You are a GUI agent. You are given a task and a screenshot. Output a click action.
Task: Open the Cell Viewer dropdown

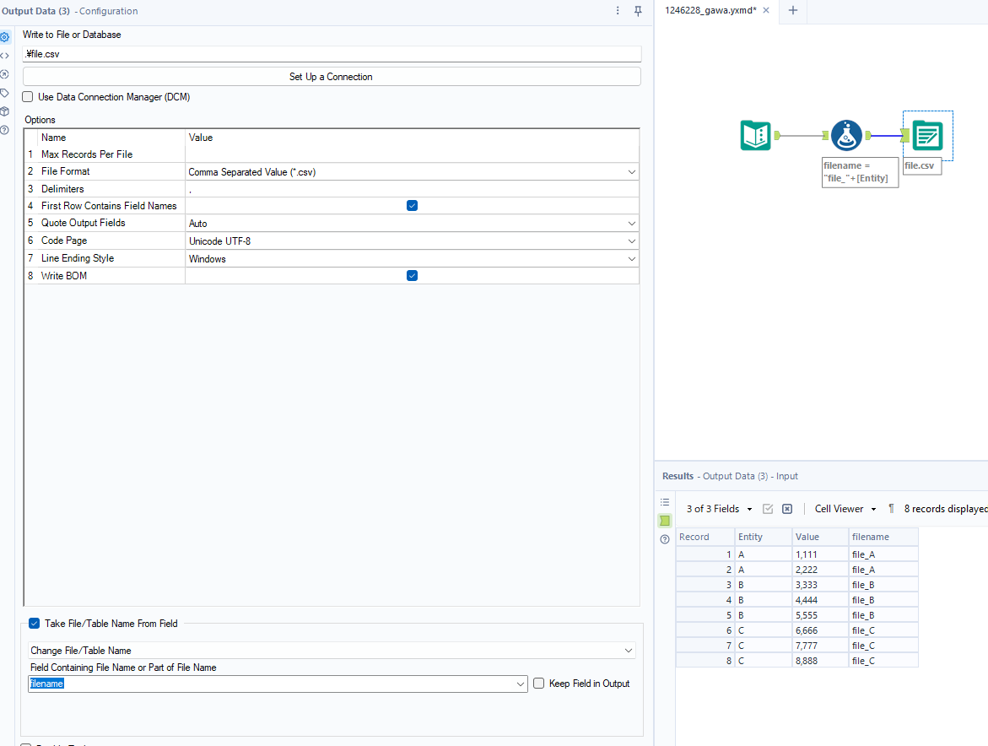(x=845, y=509)
